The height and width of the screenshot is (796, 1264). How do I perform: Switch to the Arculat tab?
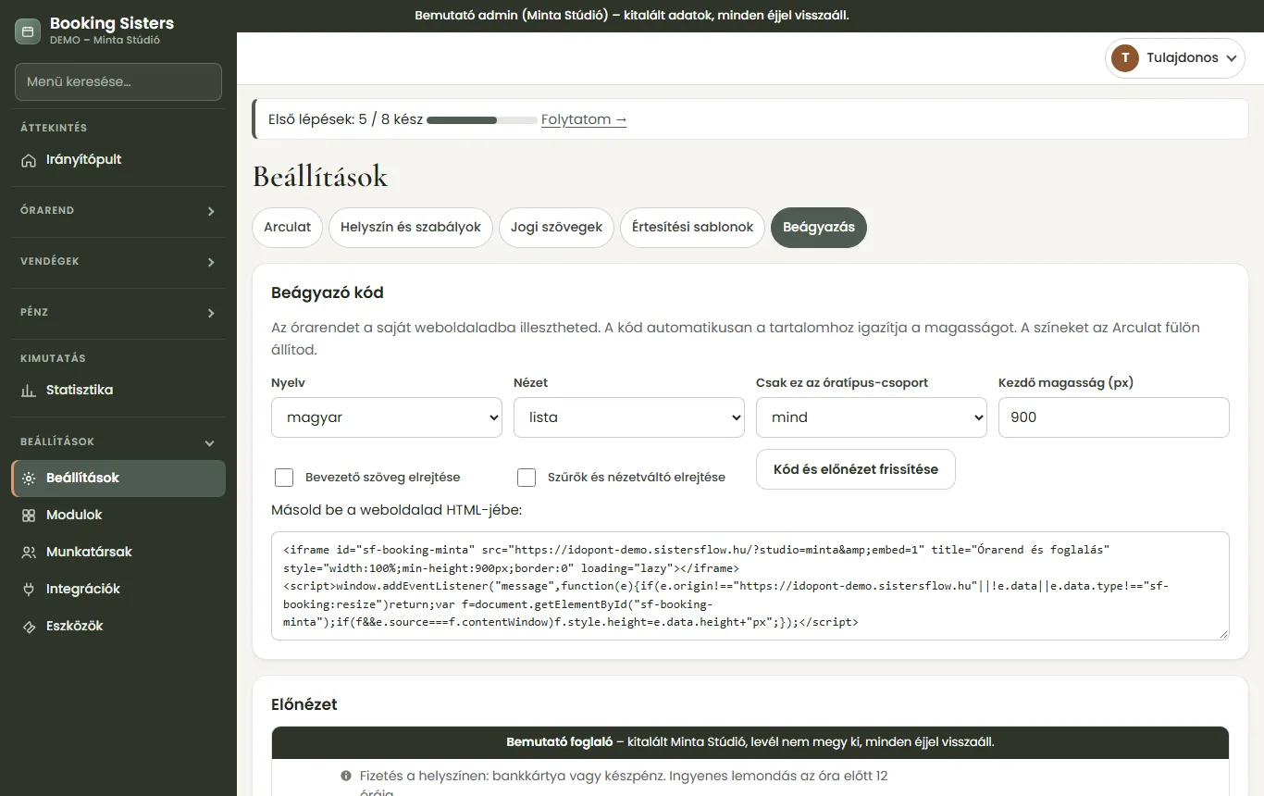click(287, 228)
